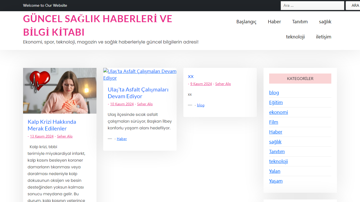Click the blog link under the xx post
The height and width of the screenshot is (202, 360).
[x=201, y=105]
